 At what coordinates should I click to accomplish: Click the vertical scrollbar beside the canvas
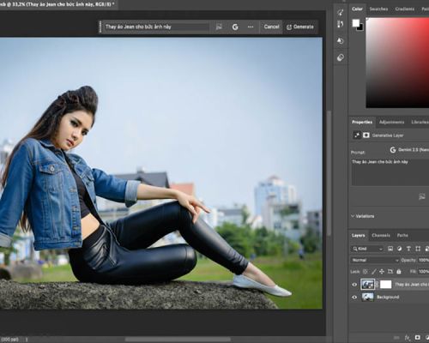pos(329,173)
